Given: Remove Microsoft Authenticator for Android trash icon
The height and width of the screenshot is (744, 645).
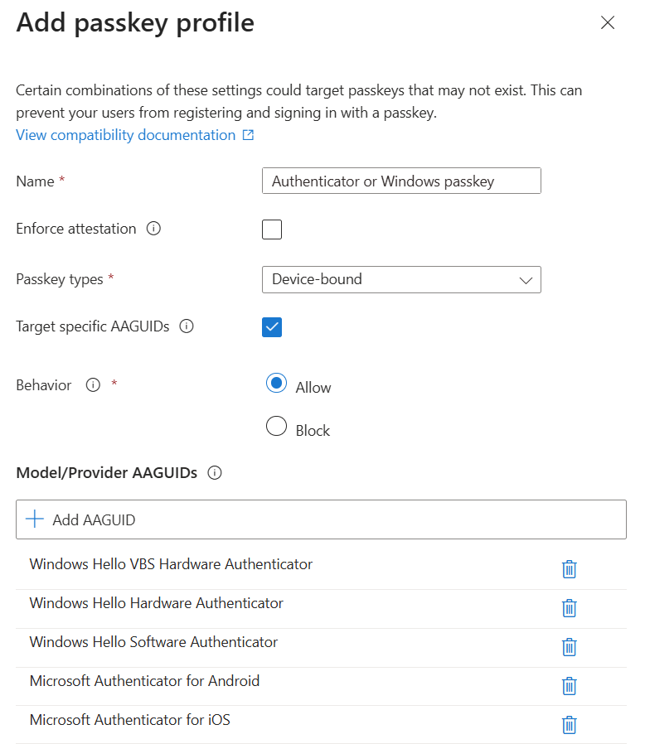Looking at the screenshot, I should pos(569,686).
